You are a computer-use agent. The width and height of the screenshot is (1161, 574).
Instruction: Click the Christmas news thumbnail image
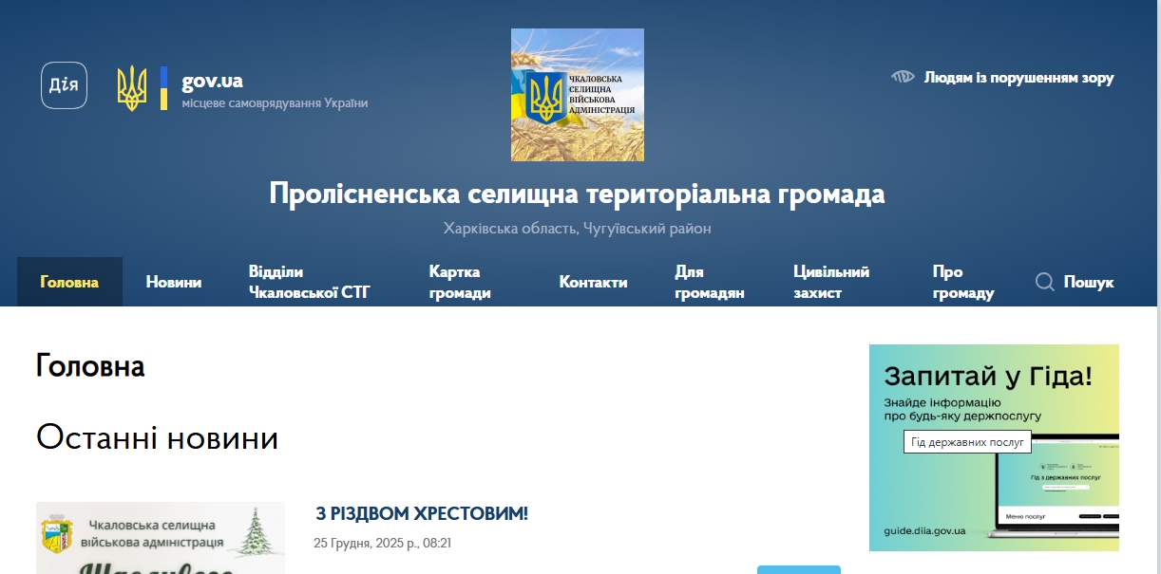click(x=160, y=538)
